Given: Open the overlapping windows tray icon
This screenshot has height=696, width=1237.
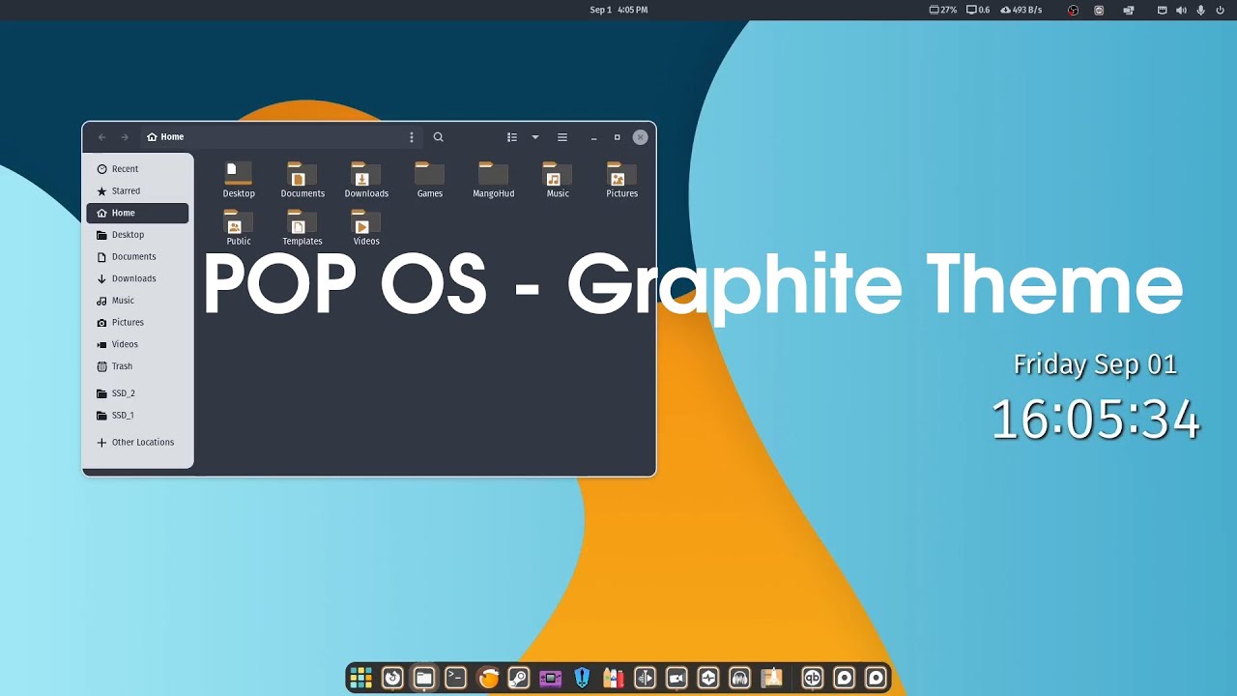Looking at the screenshot, I should coord(1128,10).
